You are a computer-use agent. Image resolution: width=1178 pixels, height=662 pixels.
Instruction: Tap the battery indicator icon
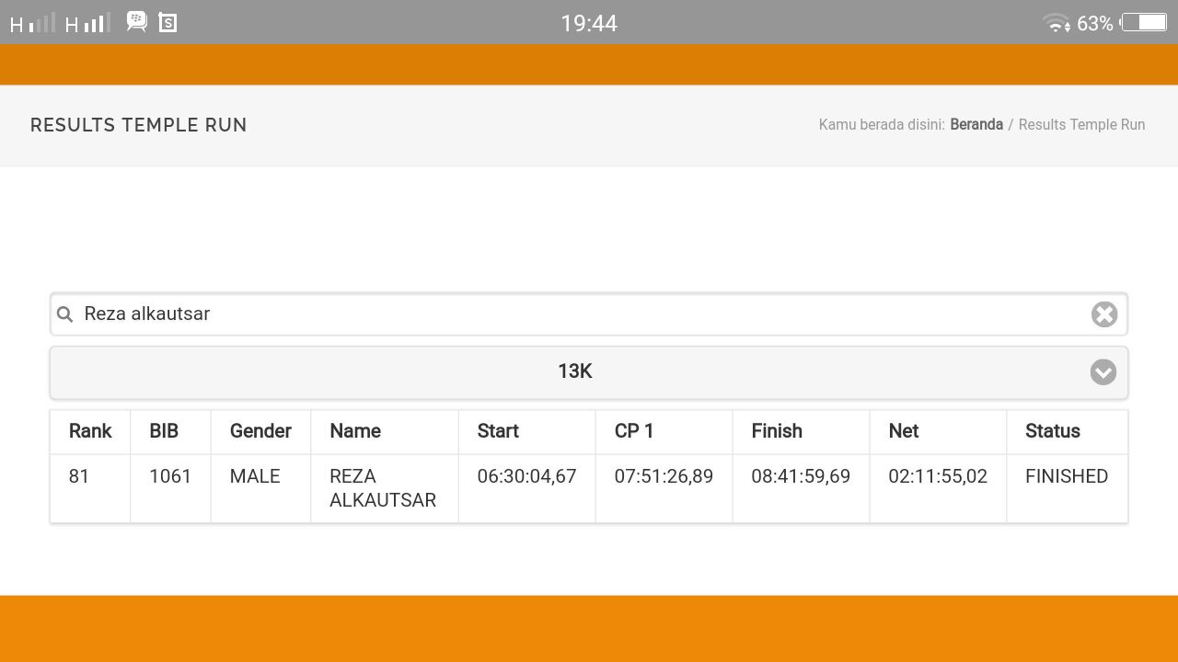click(x=1144, y=22)
